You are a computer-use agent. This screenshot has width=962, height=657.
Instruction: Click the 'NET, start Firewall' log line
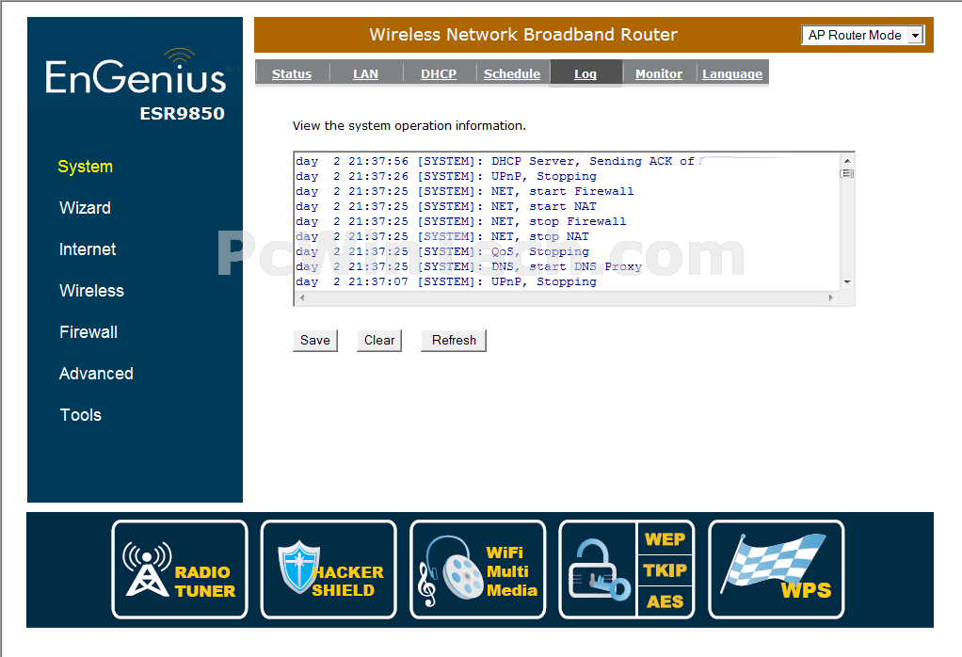(x=464, y=191)
